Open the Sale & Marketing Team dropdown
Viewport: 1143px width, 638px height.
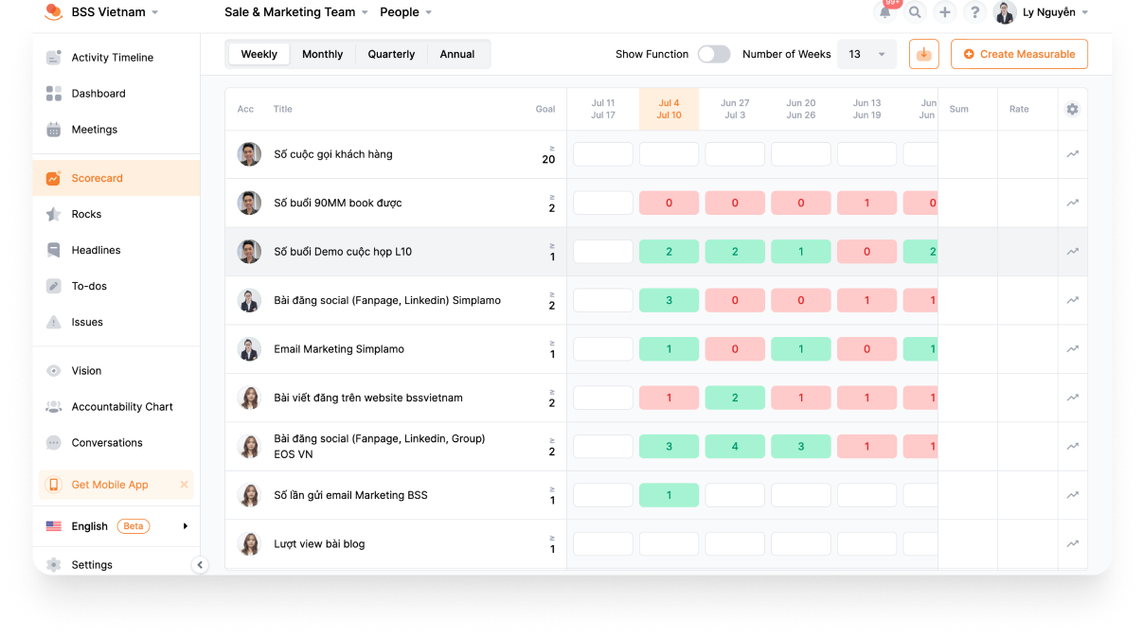296,12
